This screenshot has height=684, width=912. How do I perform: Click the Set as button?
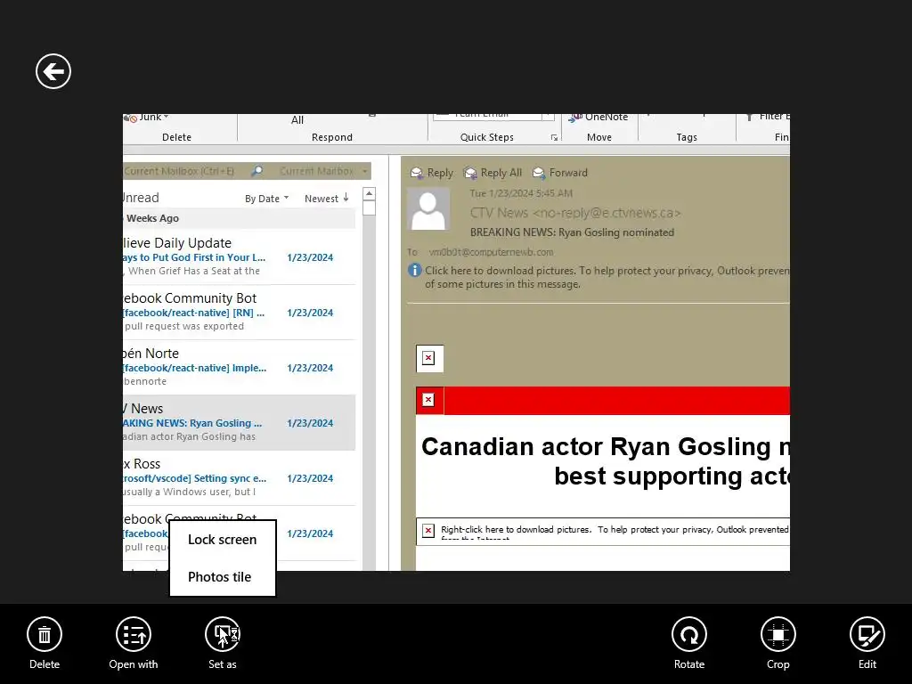(x=222, y=643)
